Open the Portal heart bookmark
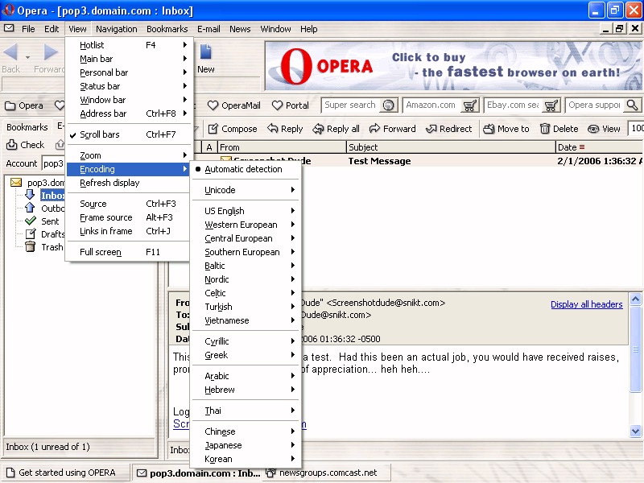644x483 pixels. [x=291, y=105]
